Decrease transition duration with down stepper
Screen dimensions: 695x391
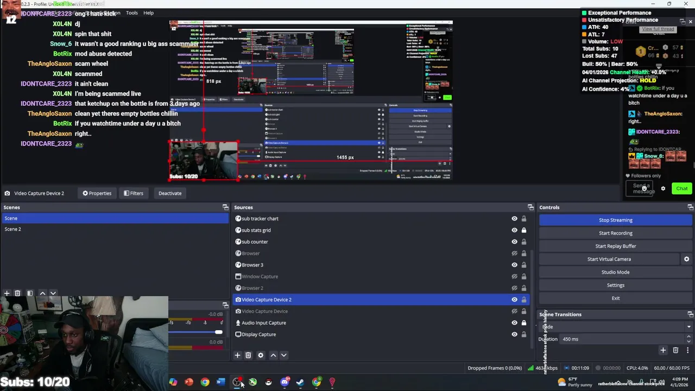688,341
